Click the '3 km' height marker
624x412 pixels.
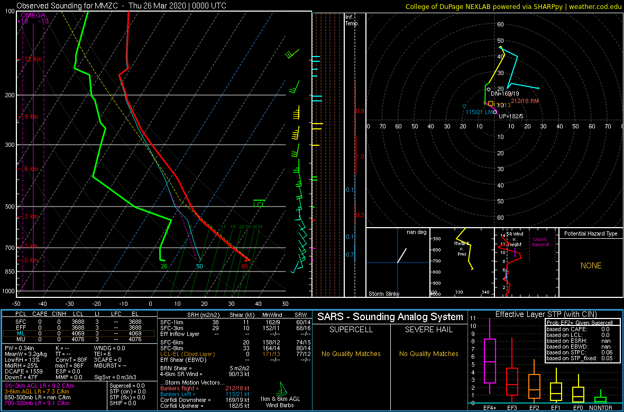tap(31, 217)
